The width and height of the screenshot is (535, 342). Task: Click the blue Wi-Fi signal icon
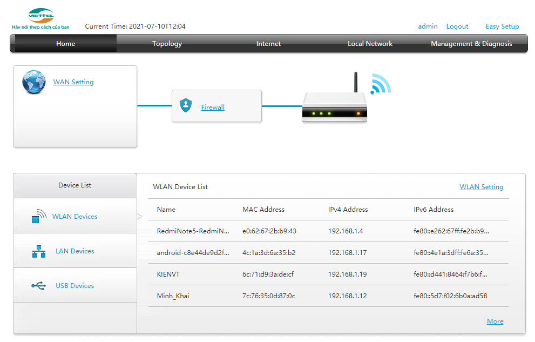pyautogui.click(x=380, y=84)
